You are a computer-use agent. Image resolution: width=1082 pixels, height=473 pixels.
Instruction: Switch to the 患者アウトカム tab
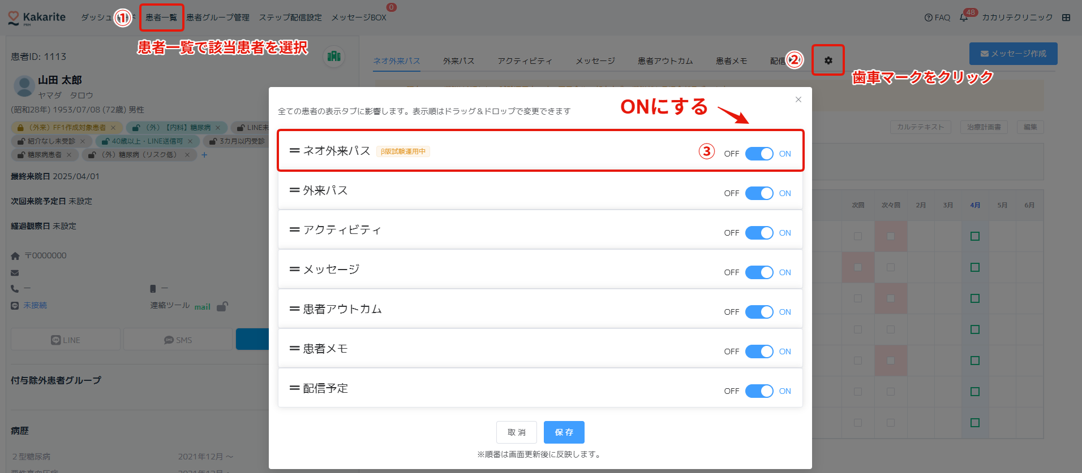coord(665,61)
